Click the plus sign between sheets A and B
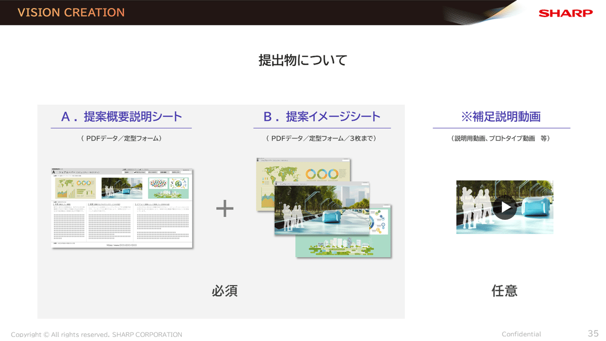 pos(225,207)
